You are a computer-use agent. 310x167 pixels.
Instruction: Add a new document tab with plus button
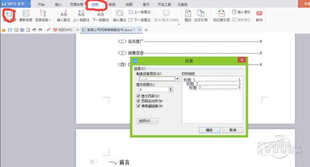coord(146,30)
